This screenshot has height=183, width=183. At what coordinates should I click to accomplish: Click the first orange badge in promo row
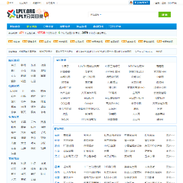click(x=11, y=41)
